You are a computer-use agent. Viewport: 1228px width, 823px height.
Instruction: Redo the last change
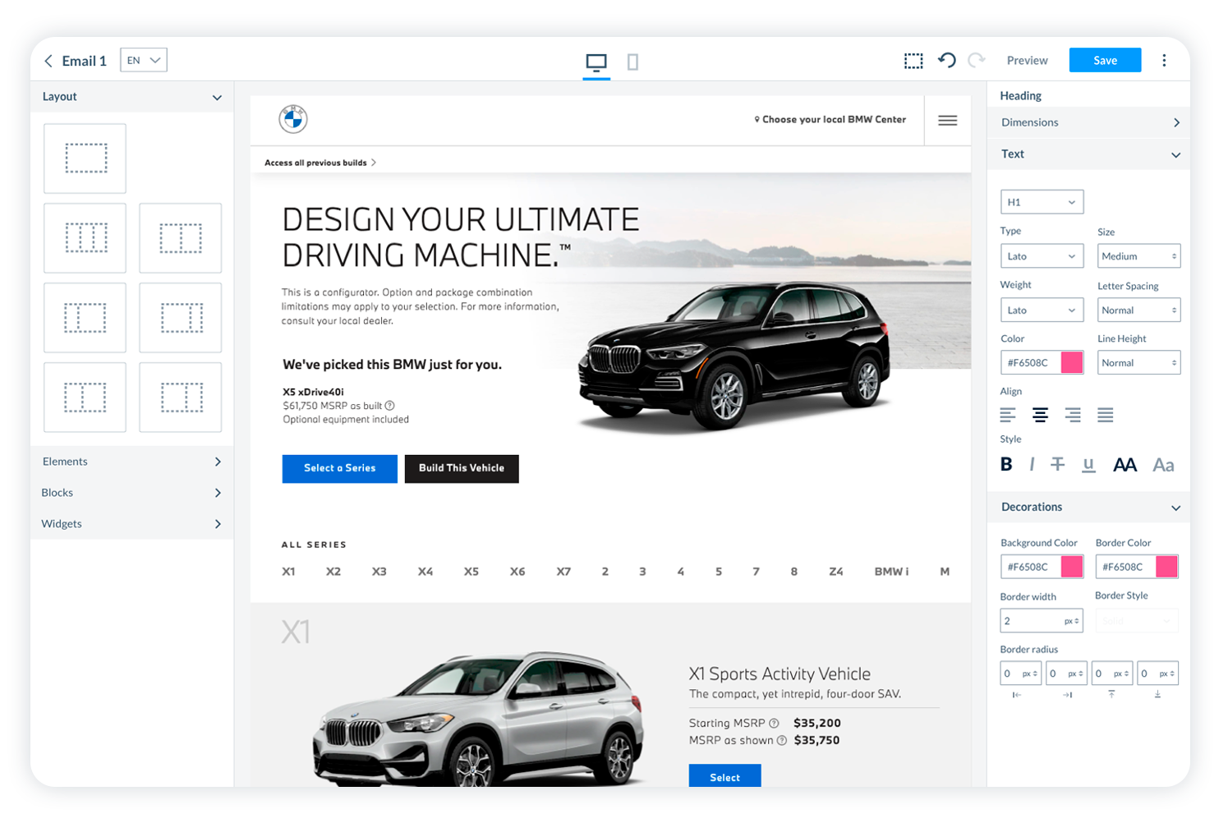coord(976,60)
